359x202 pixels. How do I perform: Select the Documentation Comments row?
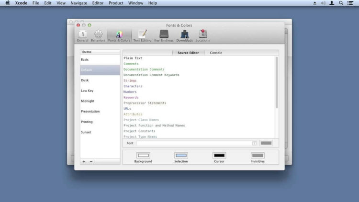click(x=199, y=69)
